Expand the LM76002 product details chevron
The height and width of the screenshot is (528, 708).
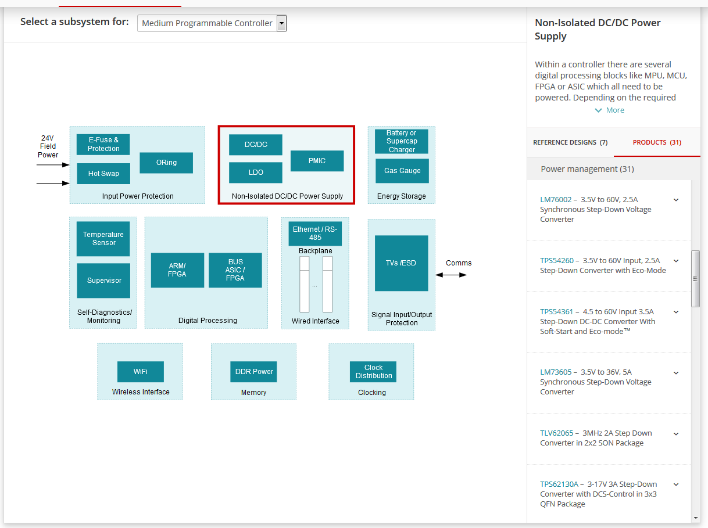pos(676,200)
